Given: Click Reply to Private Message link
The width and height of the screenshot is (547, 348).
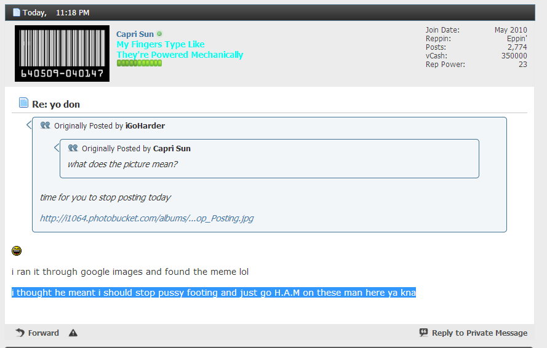Looking at the screenshot, I should [x=480, y=333].
